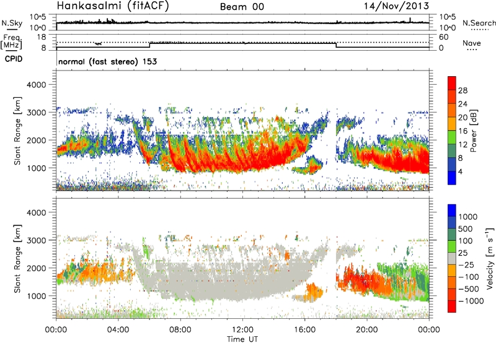Click the '08:00' time axis tick label
This screenshot has width=496, height=343.
coord(180,330)
